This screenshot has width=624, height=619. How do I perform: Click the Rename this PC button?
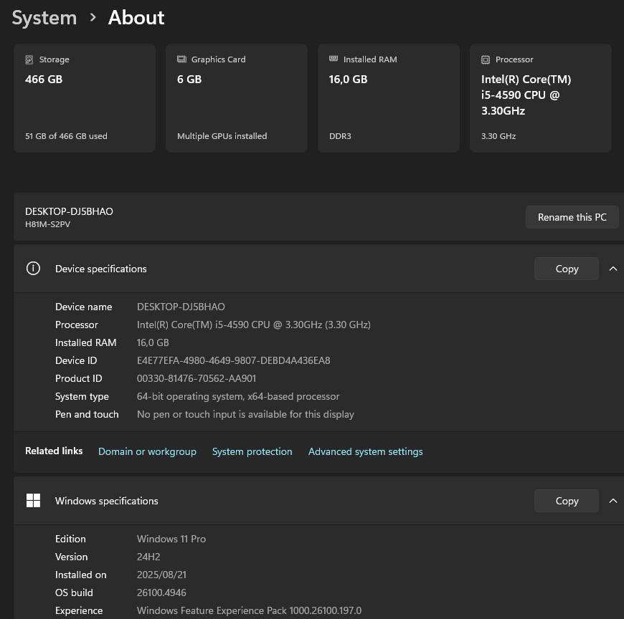[x=572, y=216]
